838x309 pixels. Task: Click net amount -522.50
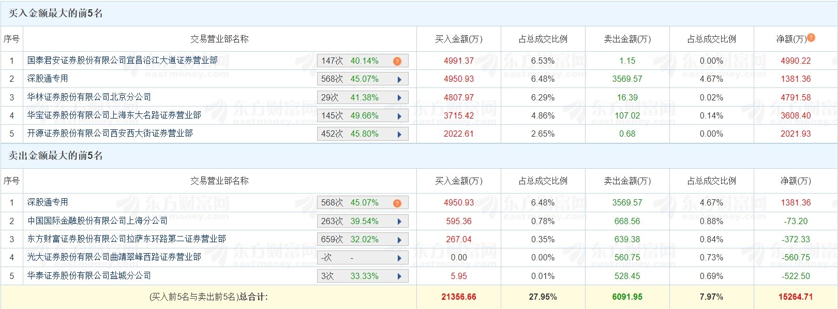[x=796, y=276]
